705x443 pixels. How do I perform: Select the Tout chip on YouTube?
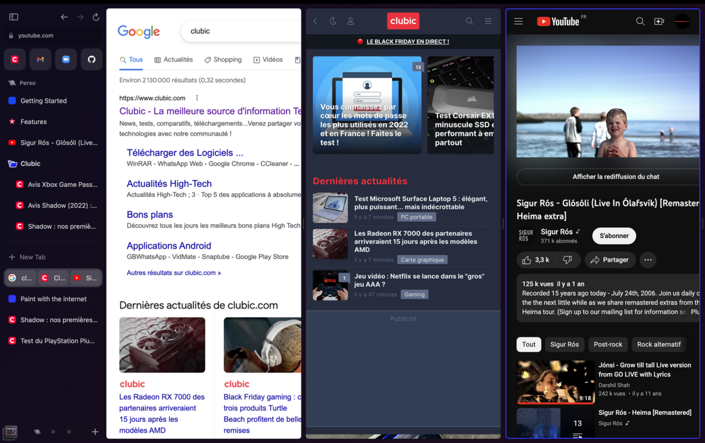529,344
